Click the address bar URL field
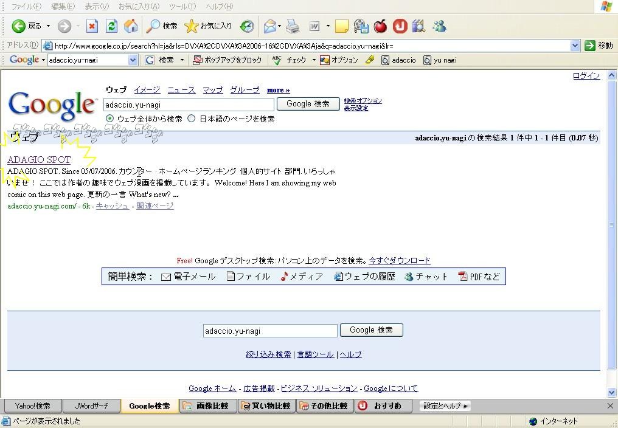618x428 pixels. tap(307, 46)
